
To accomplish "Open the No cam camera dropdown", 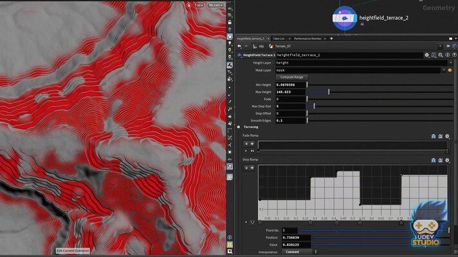I will (215, 5).
